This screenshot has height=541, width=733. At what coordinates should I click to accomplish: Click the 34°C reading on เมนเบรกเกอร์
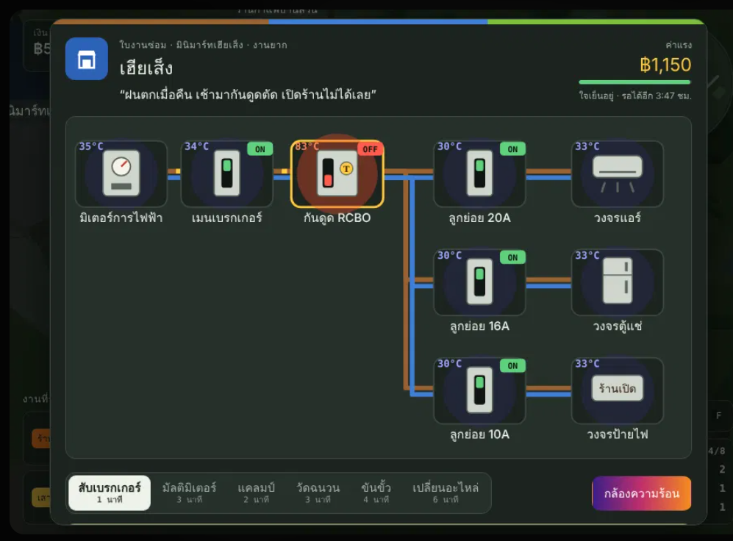pos(196,146)
